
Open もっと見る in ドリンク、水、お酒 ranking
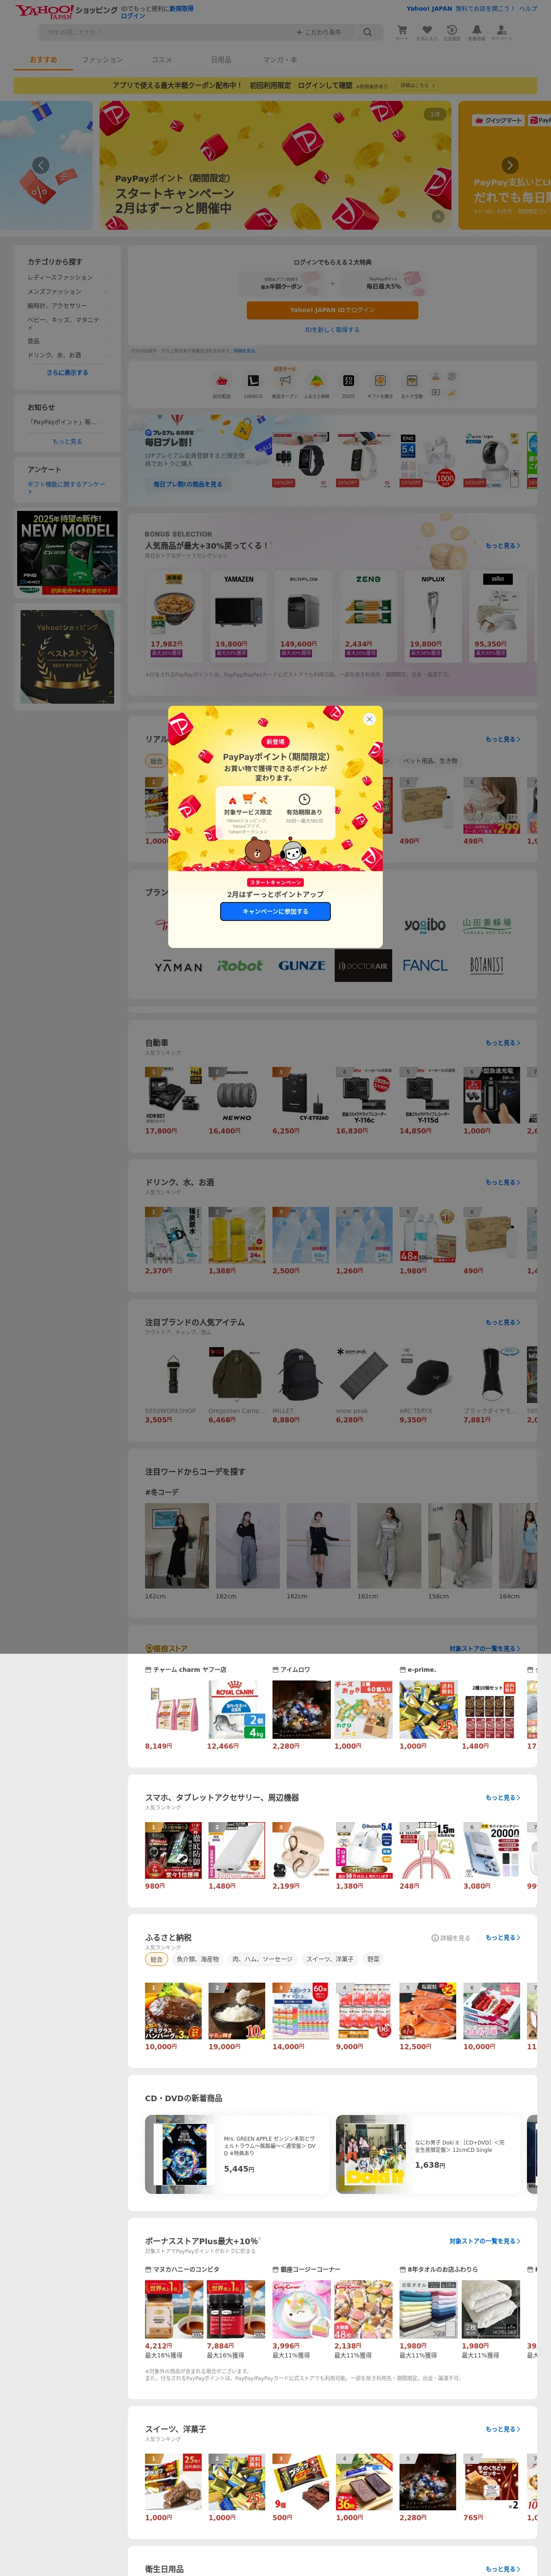point(503,1183)
